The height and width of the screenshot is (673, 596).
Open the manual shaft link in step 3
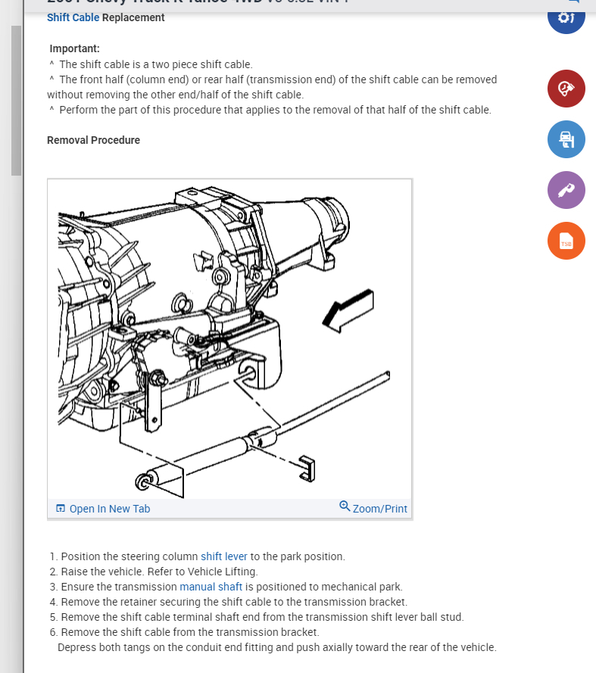[211, 587]
